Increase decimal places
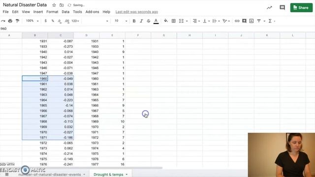The image size is (315, 177). 67,21
